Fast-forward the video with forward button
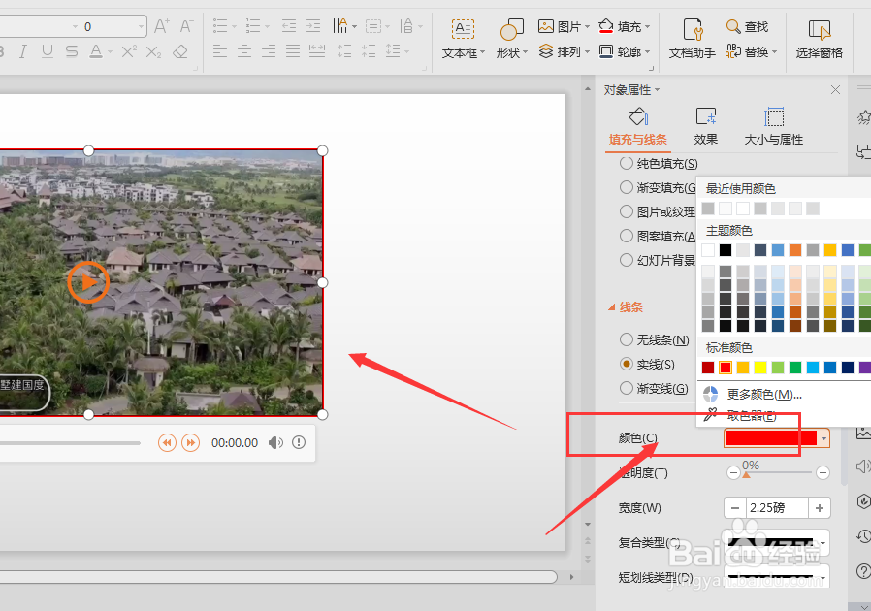This screenshot has height=611, width=871. (190, 442)
